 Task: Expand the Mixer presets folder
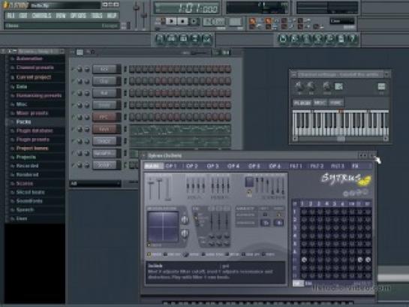[x=32, y=113]
